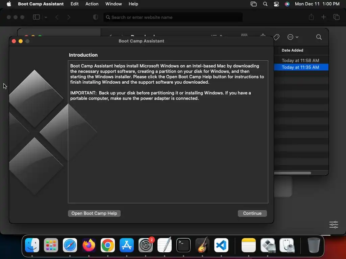The width and height of the screenshot is (346, 259).
Task: Open Google Chrome from the Dock
Action: tap(108, 245)
